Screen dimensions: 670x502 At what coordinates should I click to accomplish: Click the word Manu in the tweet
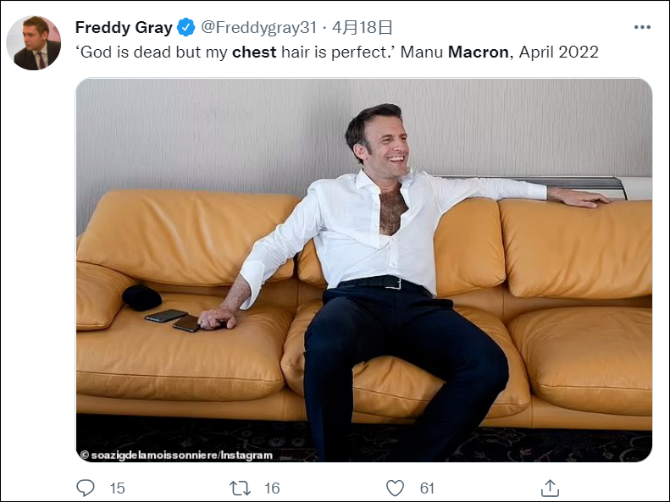coord(421,52)
